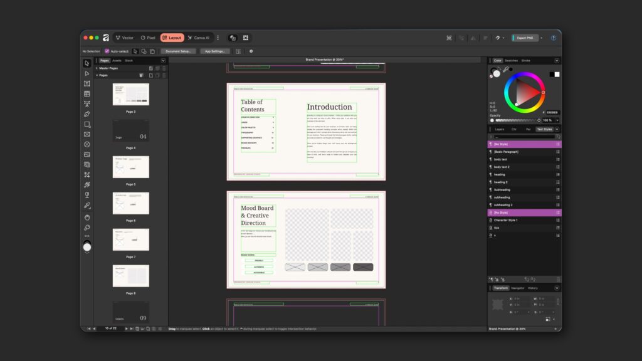Select the Place Image tool
The width and height of the screenshot is (642, 361).
pyautogui.click(x=87, y=155)
